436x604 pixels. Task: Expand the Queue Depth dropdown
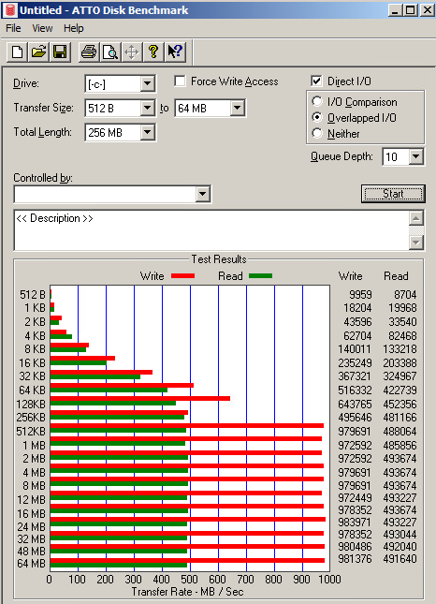point(415,156)
